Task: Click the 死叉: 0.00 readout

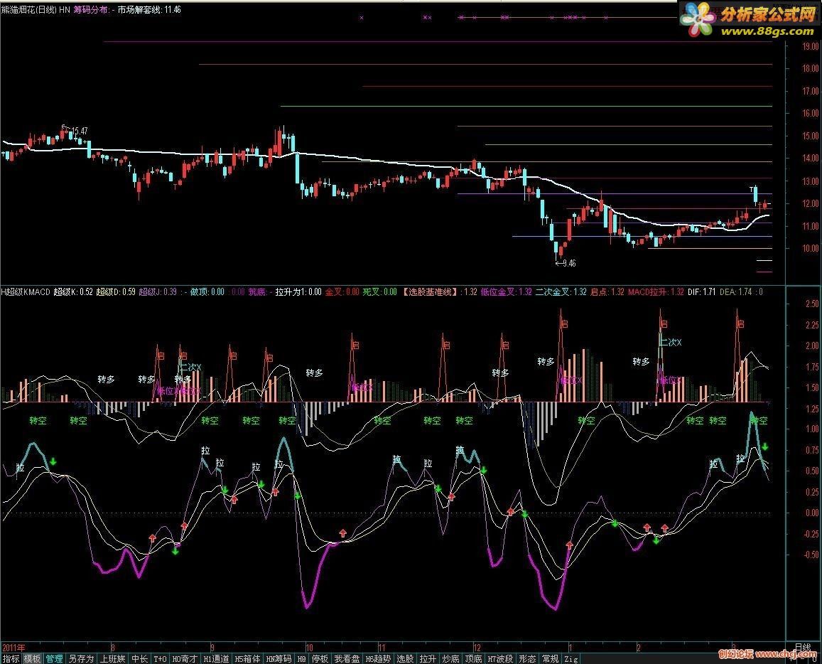Action: tap(379, 291)
